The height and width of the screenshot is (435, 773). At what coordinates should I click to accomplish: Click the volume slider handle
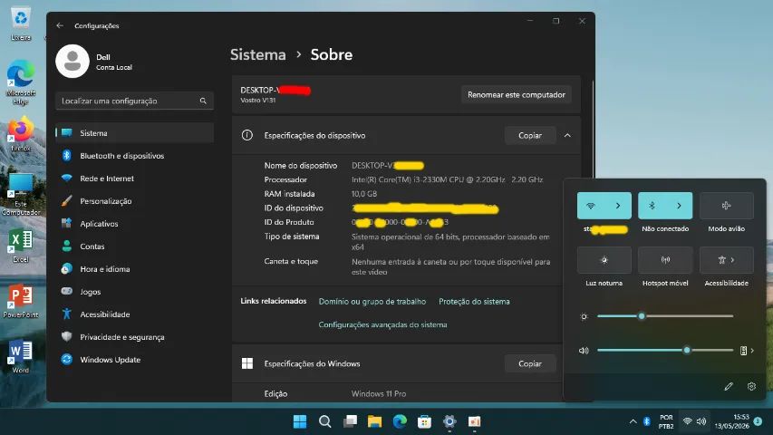click(687, 351)
